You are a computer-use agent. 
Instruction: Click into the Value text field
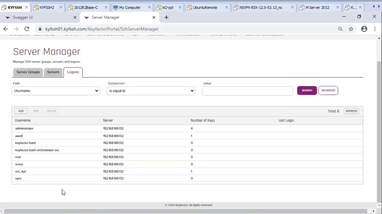coord(247,91)
